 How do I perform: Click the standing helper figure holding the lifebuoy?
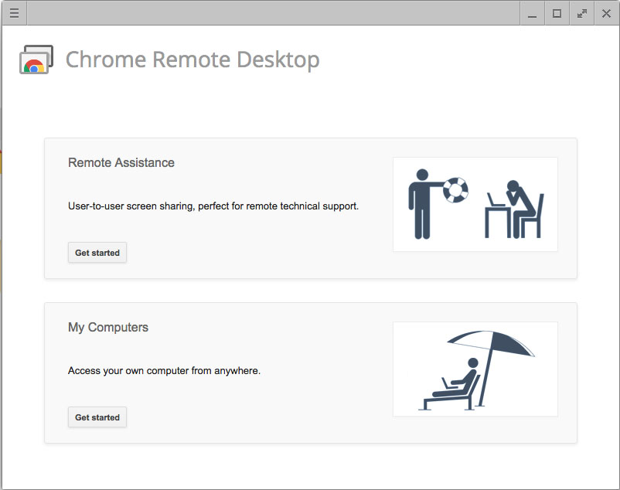(x=422, y=202)
